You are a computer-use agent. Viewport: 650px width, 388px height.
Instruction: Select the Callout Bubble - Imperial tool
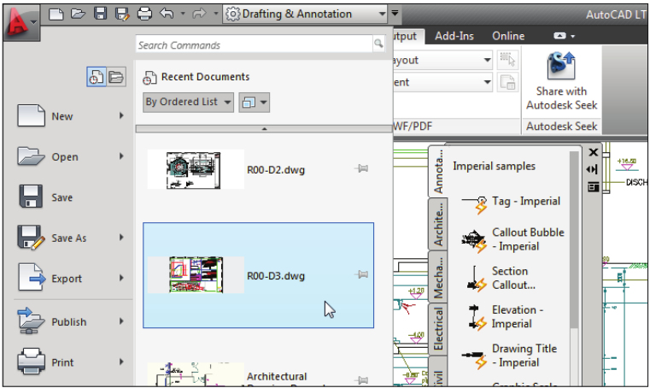tap(513, 239)
